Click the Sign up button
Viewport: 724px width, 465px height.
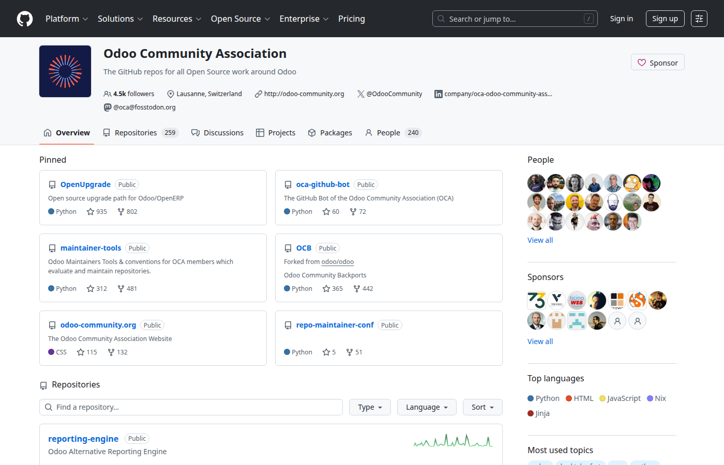665,19
